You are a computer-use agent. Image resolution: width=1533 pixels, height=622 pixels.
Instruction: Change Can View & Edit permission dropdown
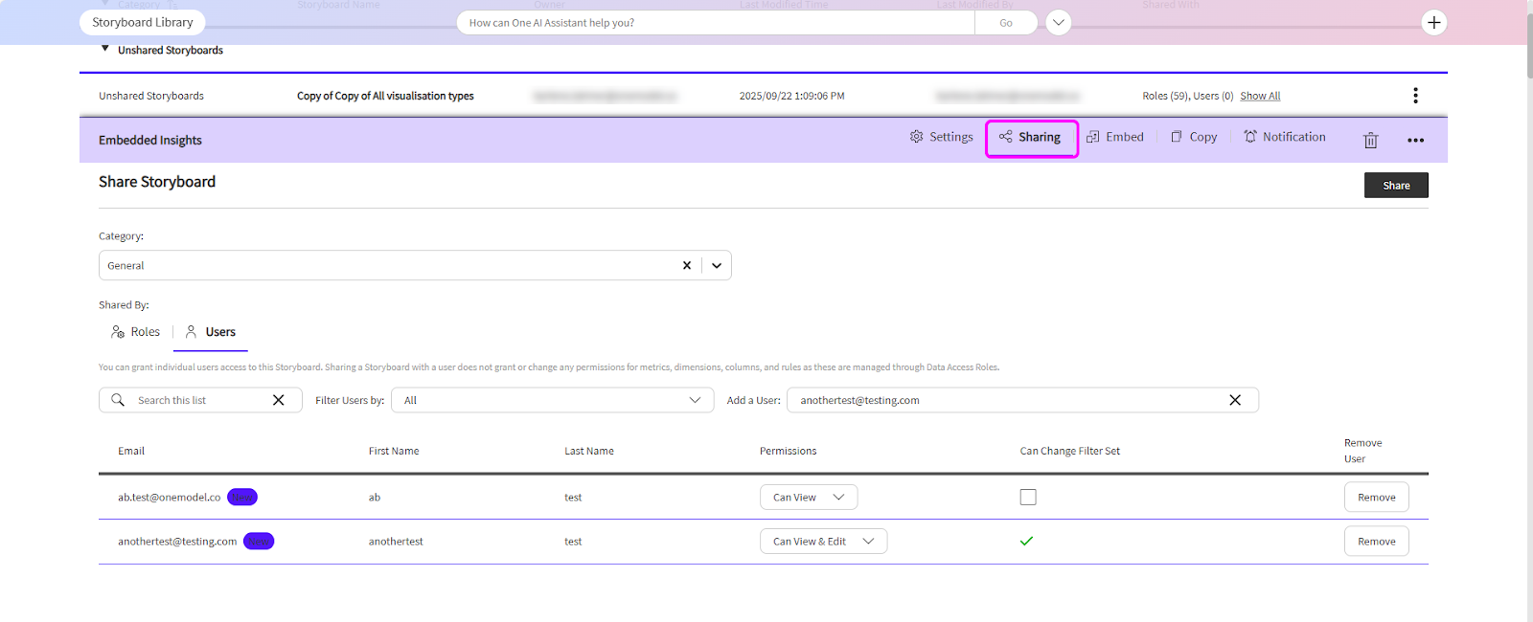823,542
